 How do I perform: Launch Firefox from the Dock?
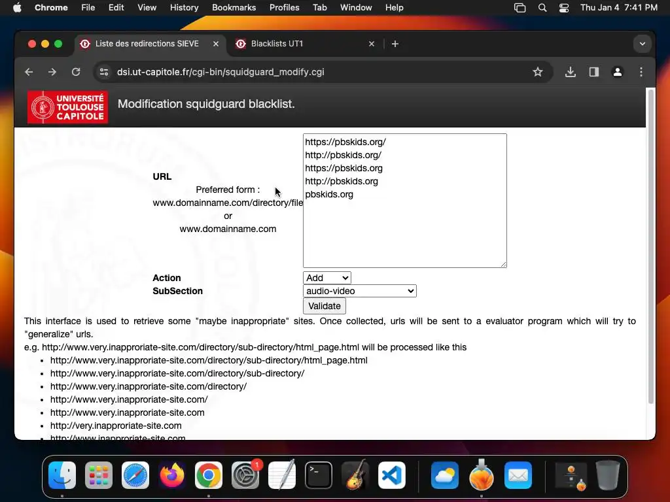pos(172,475)
